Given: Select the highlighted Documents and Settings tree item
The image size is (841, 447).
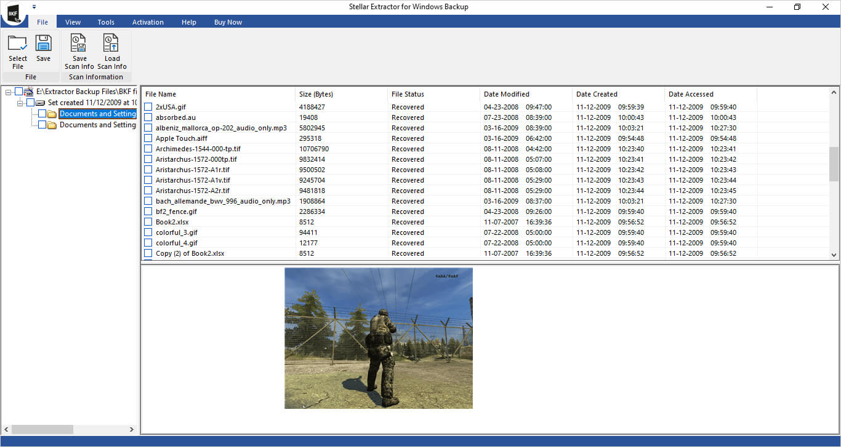Looking at the screenshot, I should coord(97,114).
